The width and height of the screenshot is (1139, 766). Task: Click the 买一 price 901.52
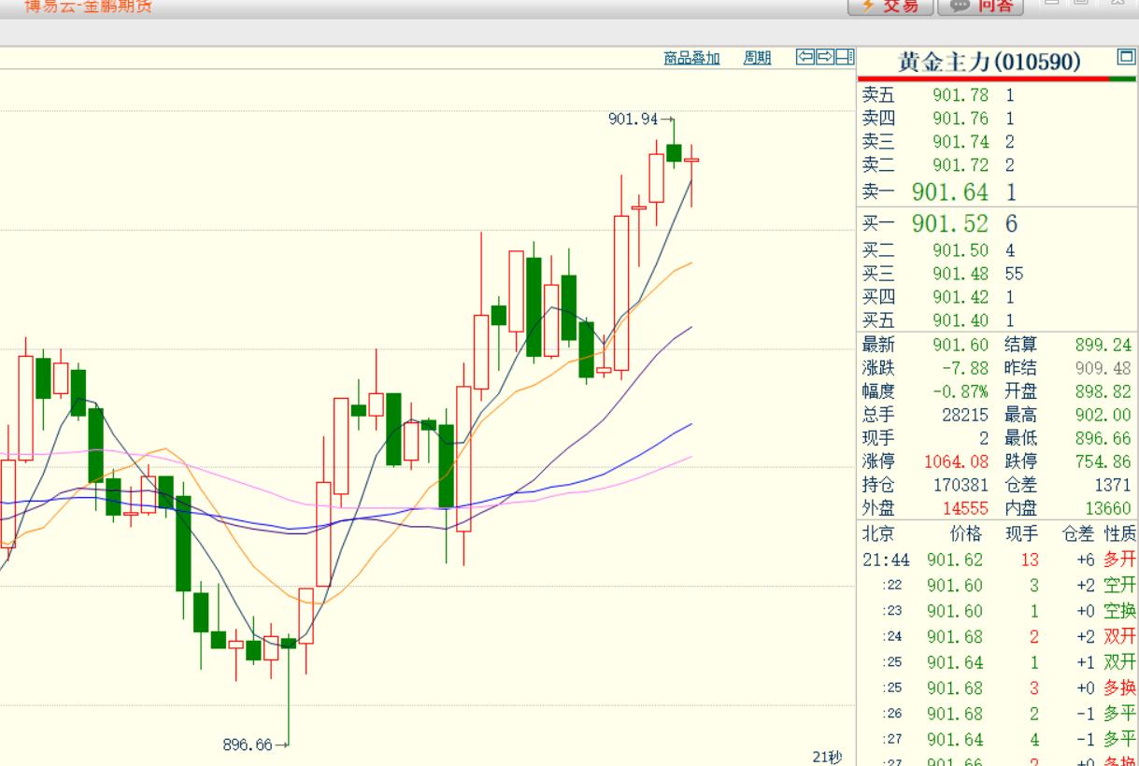pyautogui.click(x=950, y=224)
